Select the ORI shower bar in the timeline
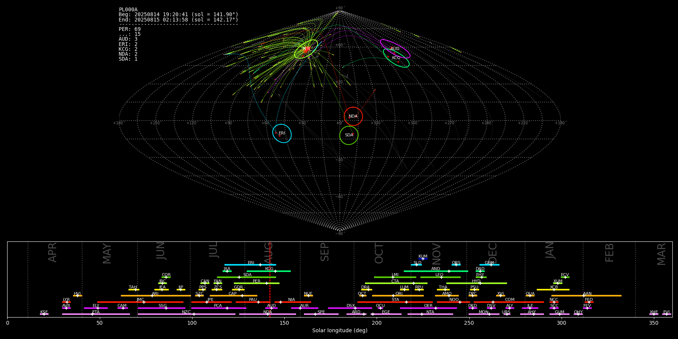This screenshot has width=678, height=339. pyautogui.click(x=398, y=296)
